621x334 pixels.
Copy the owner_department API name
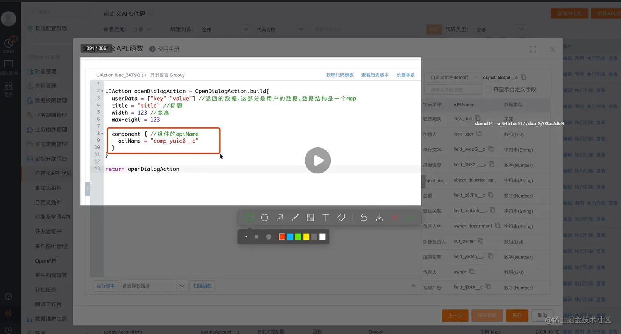tap(497, 226)
